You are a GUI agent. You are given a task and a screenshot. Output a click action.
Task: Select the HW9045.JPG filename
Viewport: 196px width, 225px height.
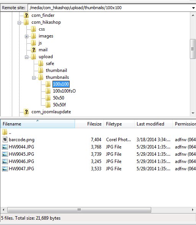point(21,154)
